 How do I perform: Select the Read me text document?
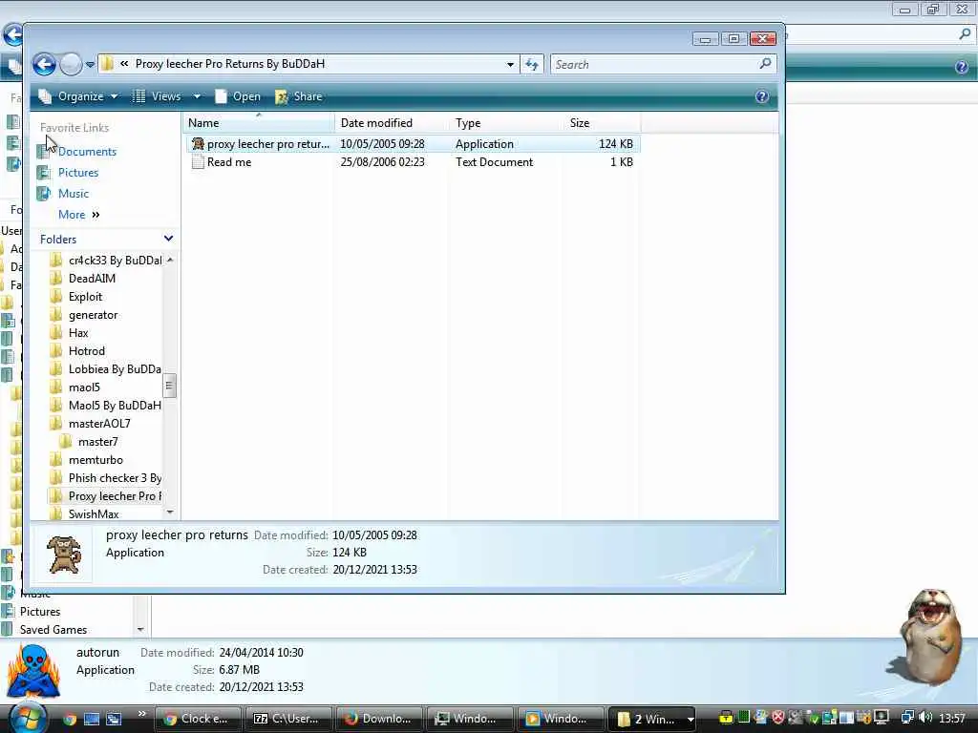coord(413,162)
